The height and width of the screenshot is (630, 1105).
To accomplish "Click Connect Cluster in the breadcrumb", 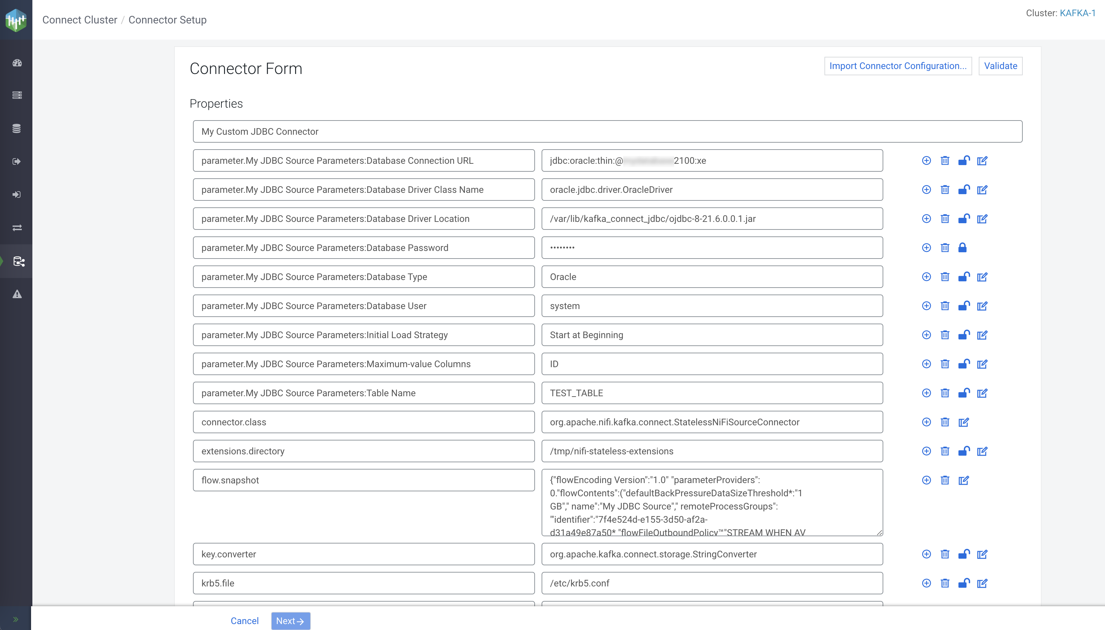I will [80, 20].
